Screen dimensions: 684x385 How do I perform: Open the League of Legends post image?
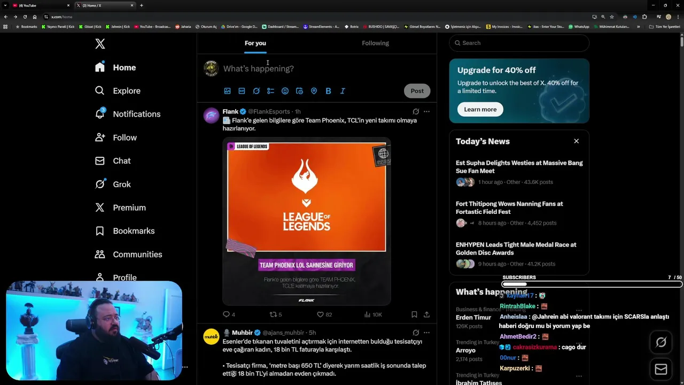307,221
